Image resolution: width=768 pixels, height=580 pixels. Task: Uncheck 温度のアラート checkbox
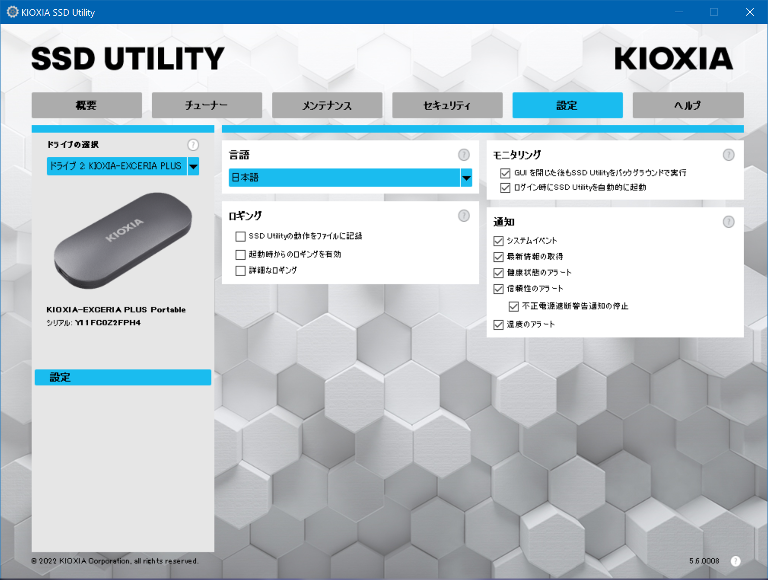click(499, 325)
